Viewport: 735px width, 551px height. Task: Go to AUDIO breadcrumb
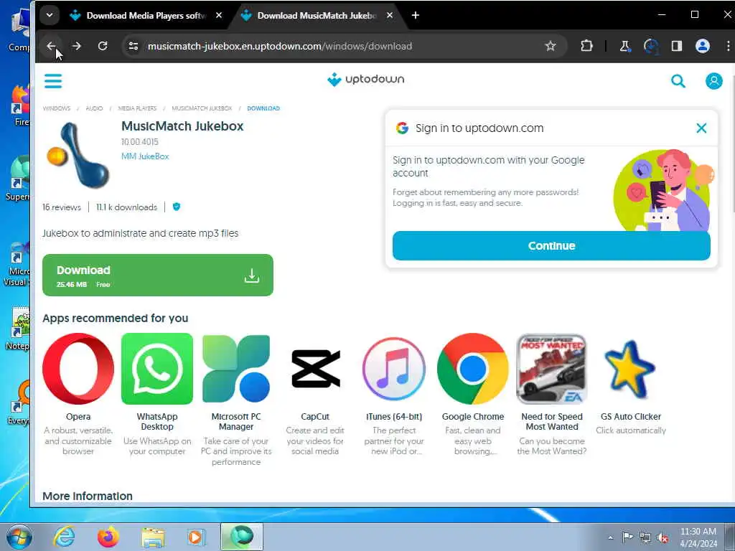coord(94,108)
